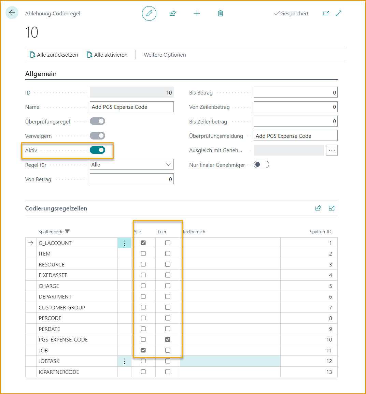Open Weitere Optionen menu

(165, 55)
